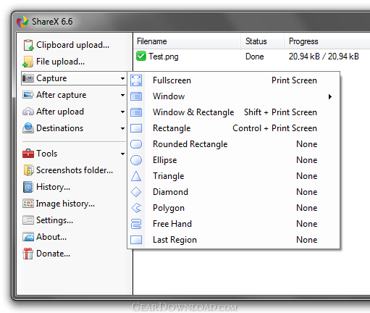Click the Window & Rectangle icon
The width and height of the screenshot is (370, 313).
click(136, 112)
